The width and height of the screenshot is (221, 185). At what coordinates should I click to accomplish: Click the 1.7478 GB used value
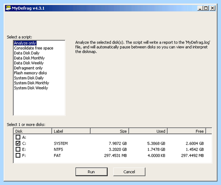[x=156, y=149]
